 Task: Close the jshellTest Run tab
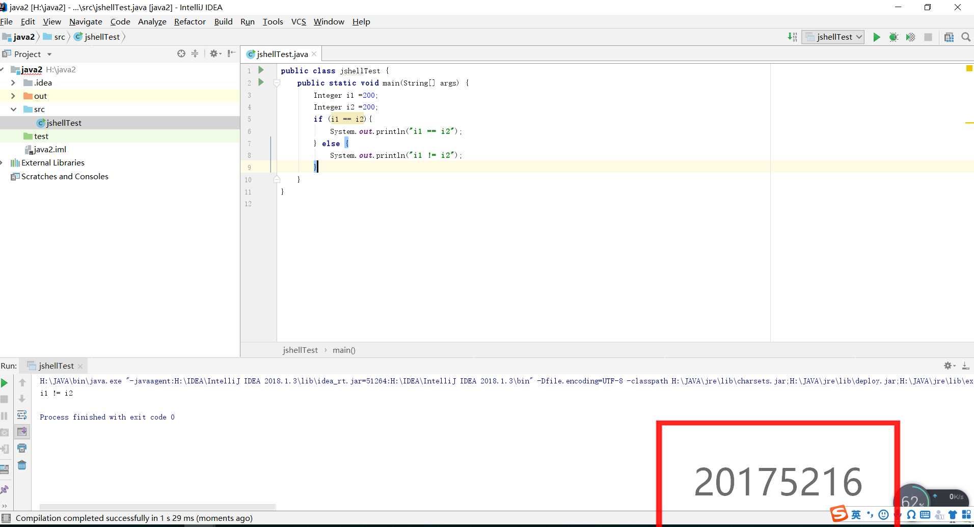pyautogui.click(x=80, y=366)
